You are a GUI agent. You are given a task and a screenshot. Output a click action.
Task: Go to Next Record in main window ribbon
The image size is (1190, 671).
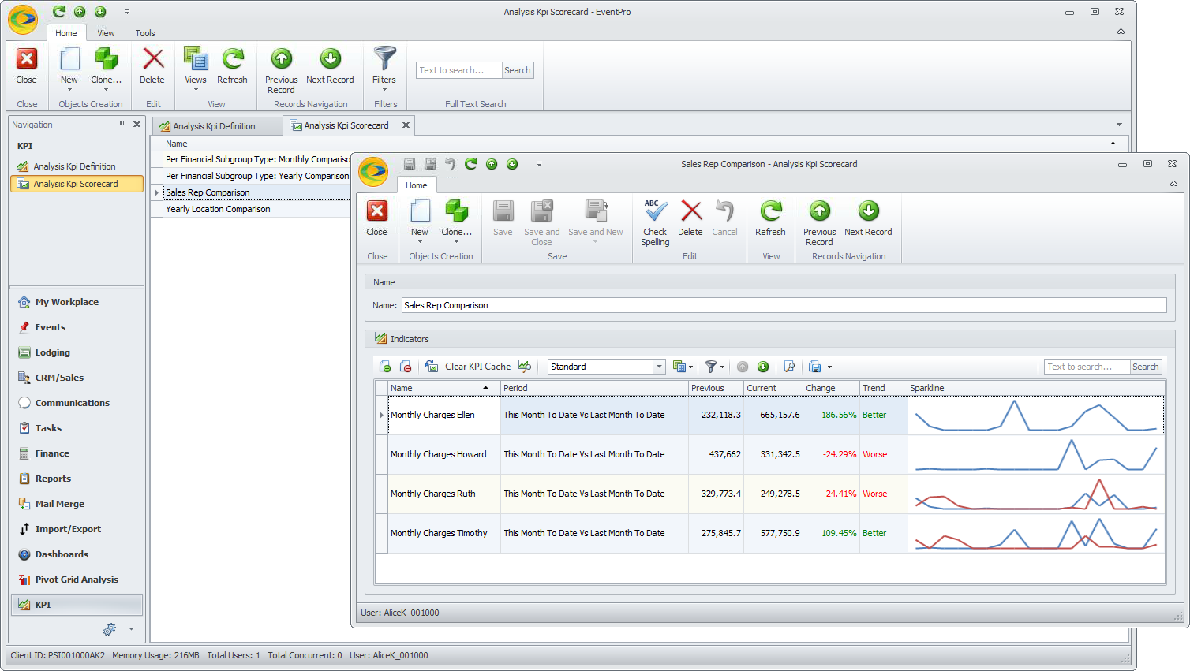pos(330,66)
